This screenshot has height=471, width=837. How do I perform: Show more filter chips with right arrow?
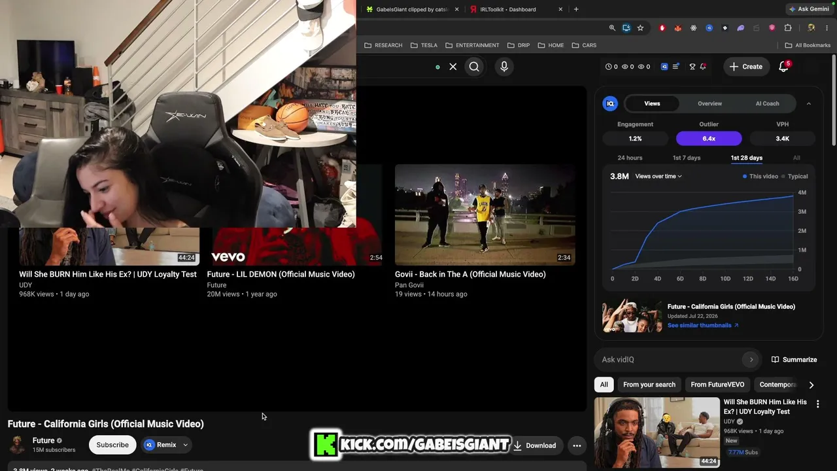pyautogui.click(x=811, y=385)
